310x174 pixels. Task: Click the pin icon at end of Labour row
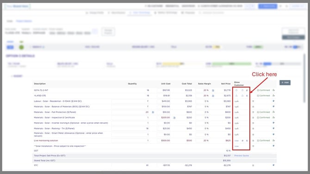(273, 101)
